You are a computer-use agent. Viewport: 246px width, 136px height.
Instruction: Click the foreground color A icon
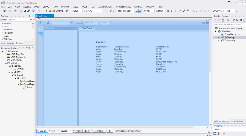click(x=180, y=11)
